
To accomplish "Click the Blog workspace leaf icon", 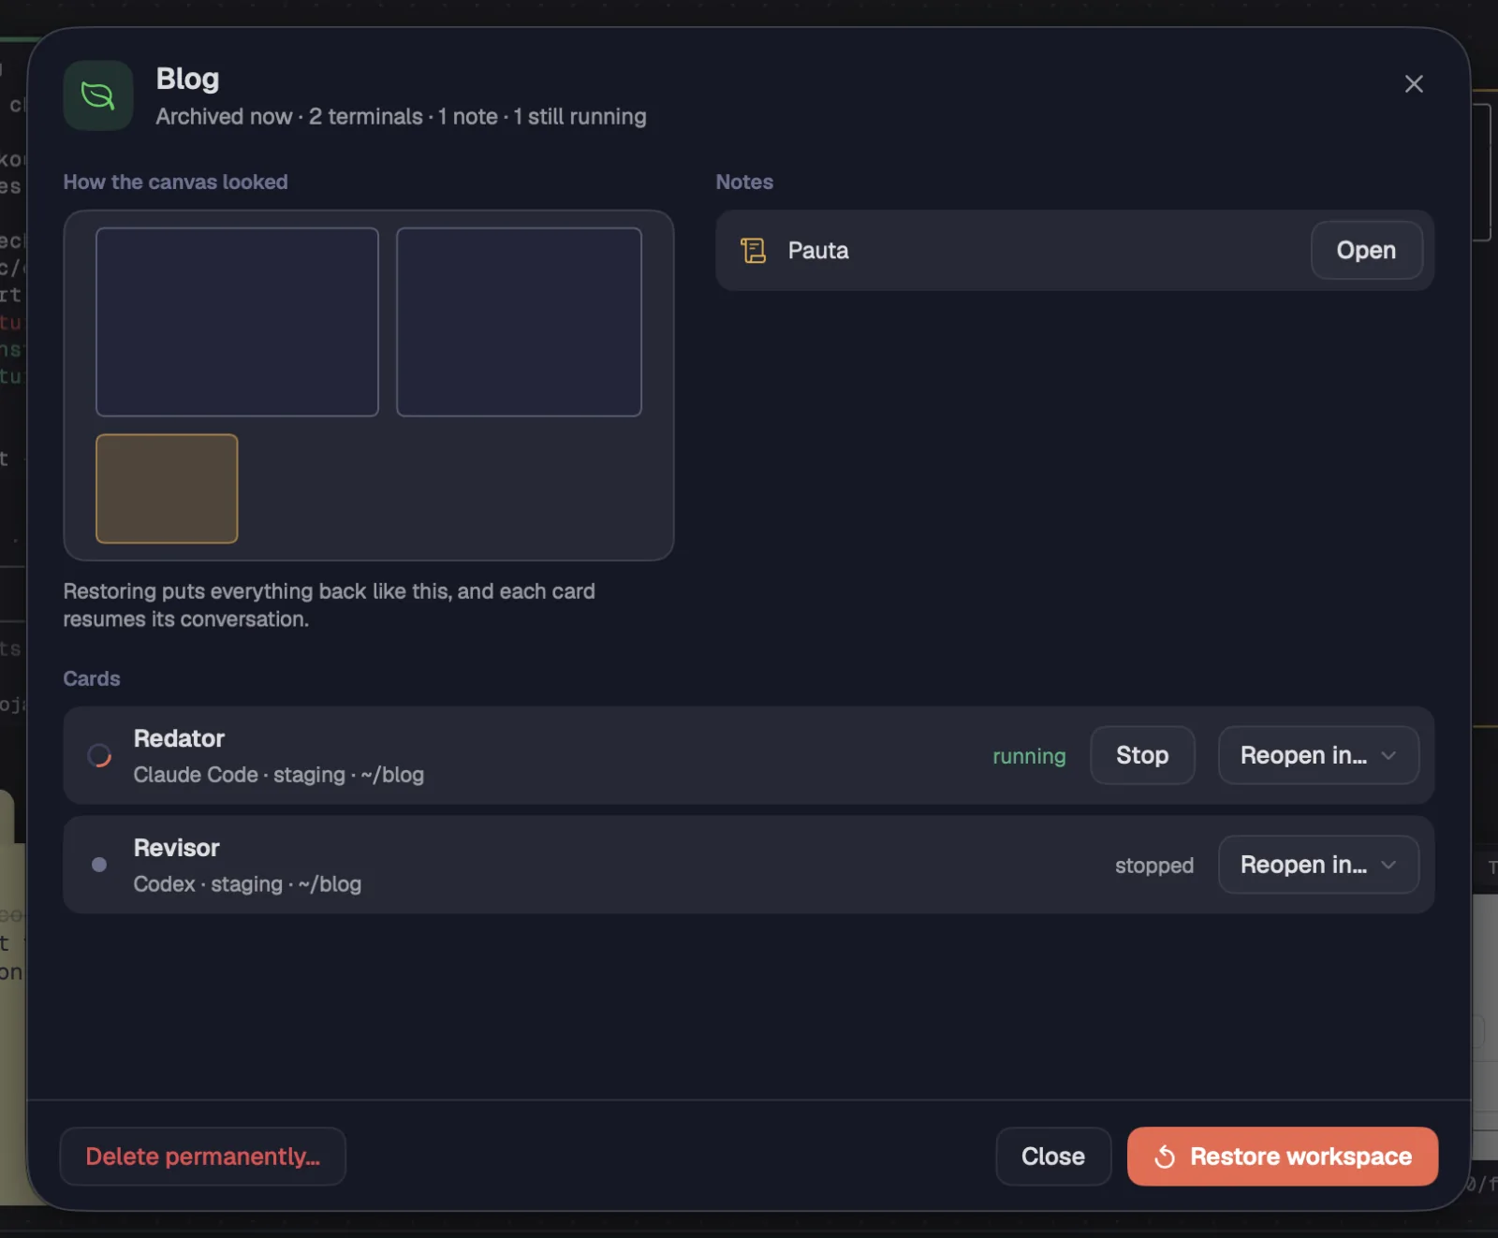I will (98, 95).
